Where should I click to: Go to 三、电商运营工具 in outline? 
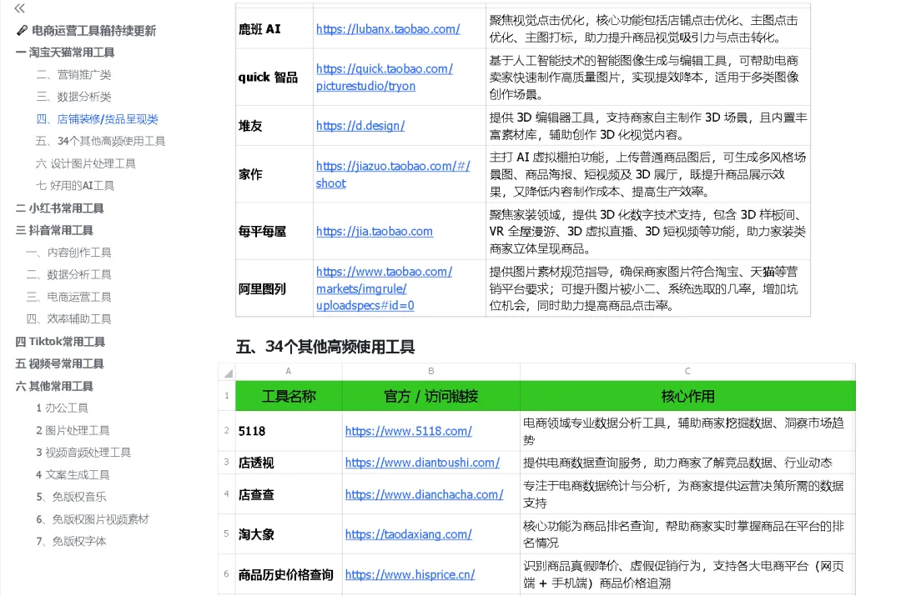[x=69, y=297]
